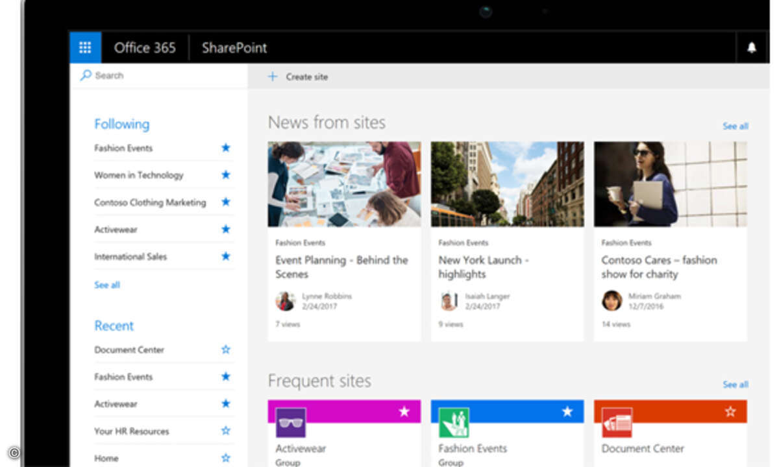Click the 12/7/2016 date text

[646, 306]
